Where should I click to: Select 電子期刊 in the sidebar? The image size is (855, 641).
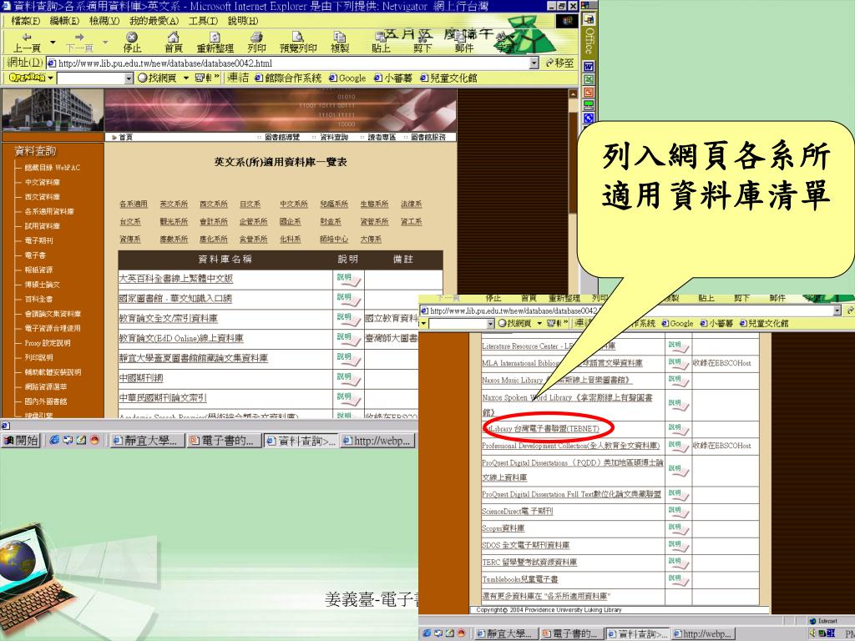[x=38, y=240]
